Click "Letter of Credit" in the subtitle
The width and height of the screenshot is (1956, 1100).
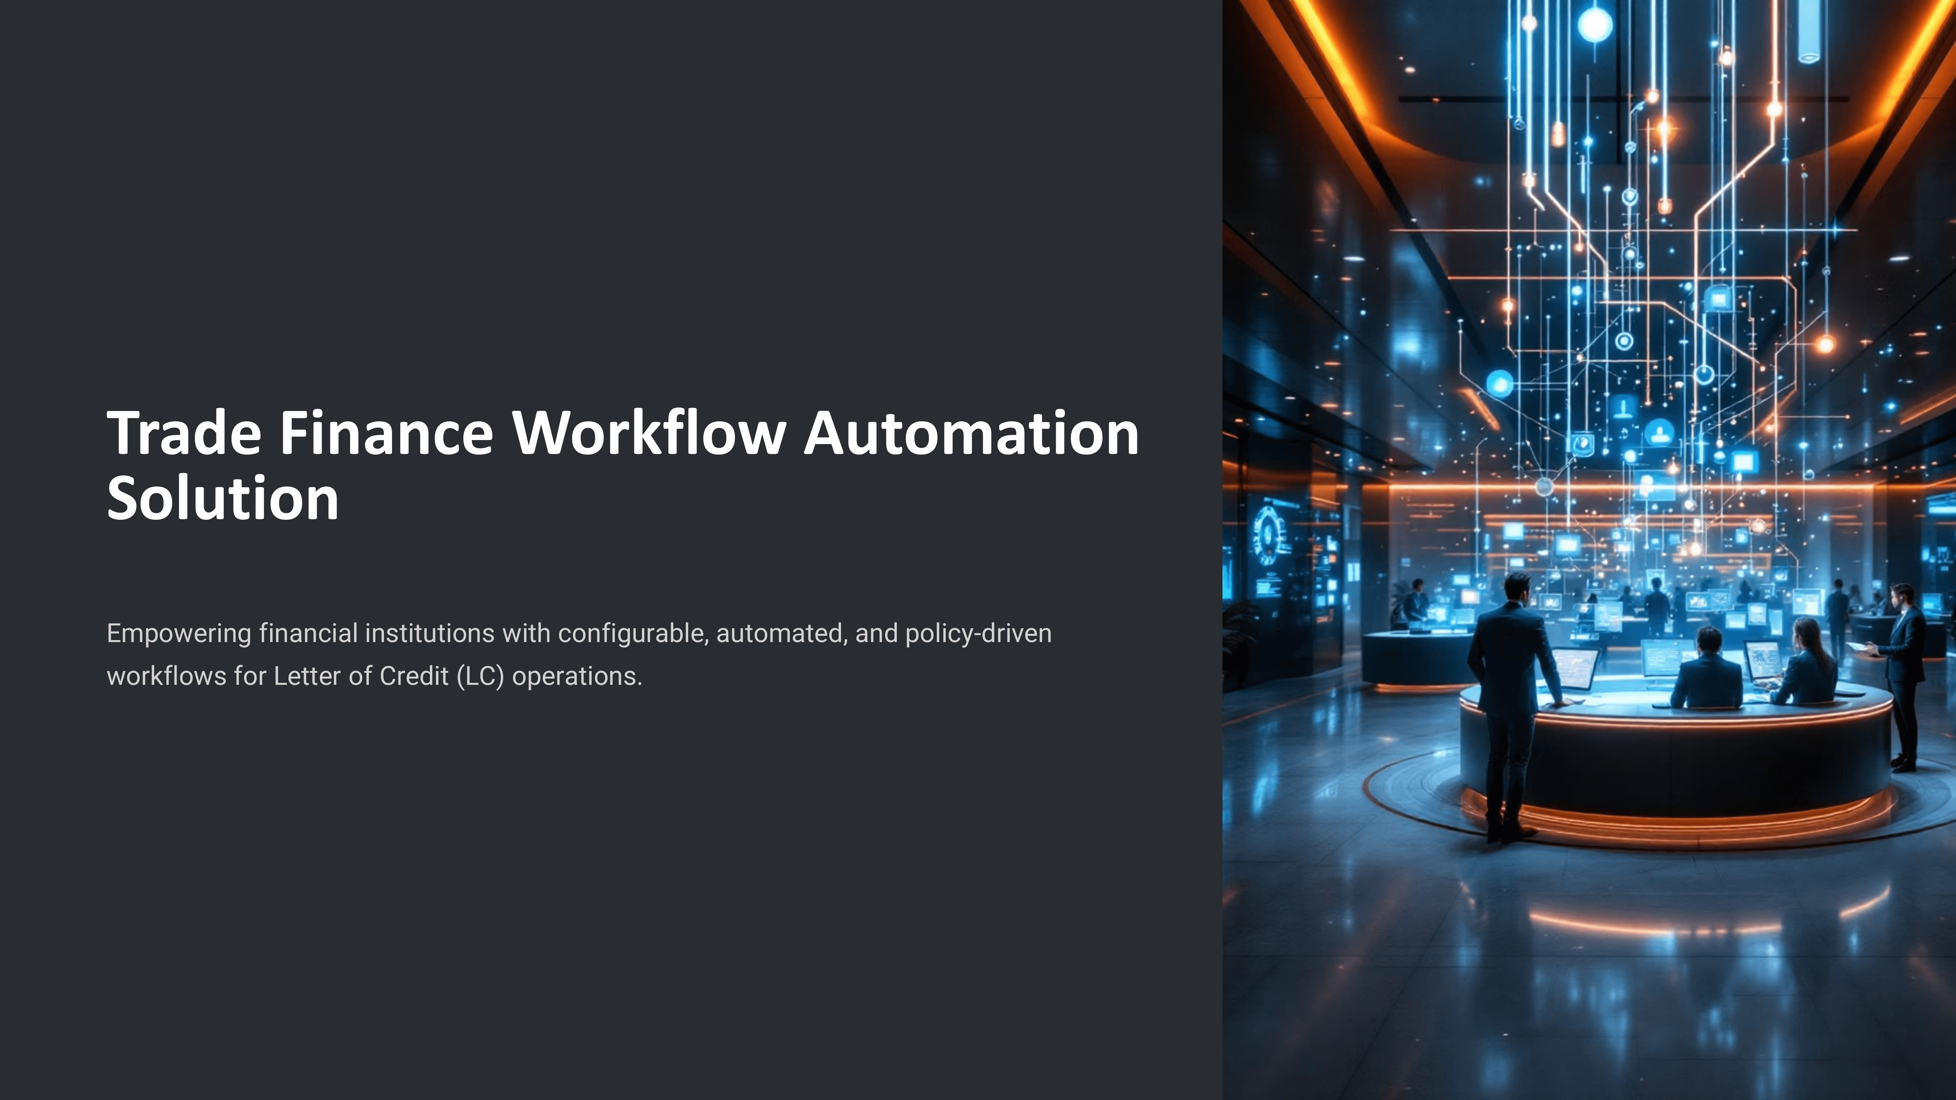(x=361, y=675)
